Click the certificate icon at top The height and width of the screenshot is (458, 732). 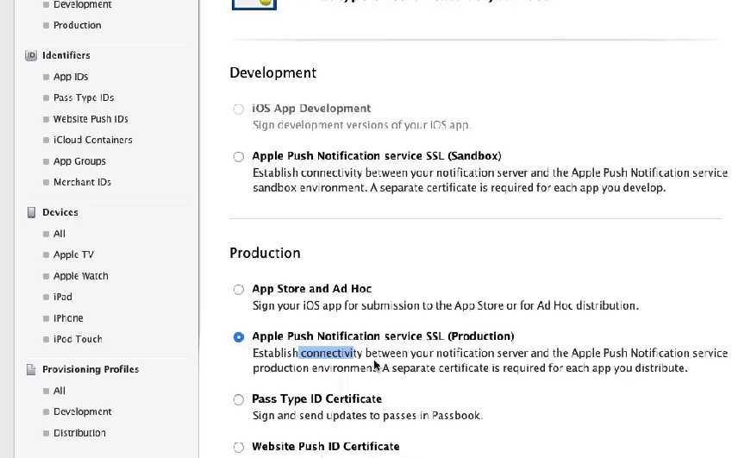253,4
